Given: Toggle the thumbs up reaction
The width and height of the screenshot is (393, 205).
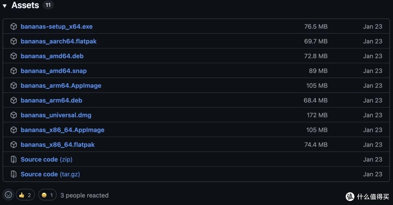Looking at the screenshot, I should (25, 195).
